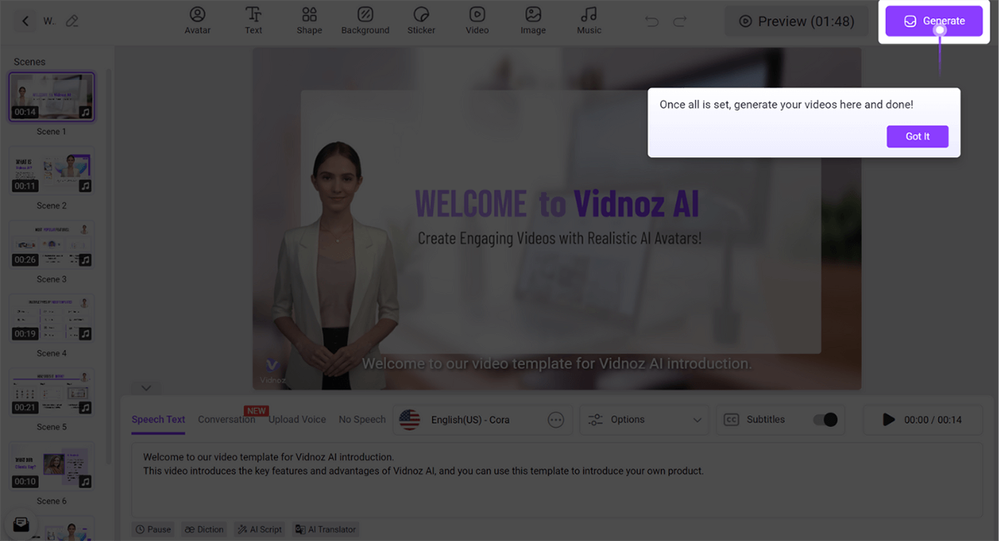
Task: Collapse the speech panel with chevron
Action: pyautogui.click(x=146, y=388)
